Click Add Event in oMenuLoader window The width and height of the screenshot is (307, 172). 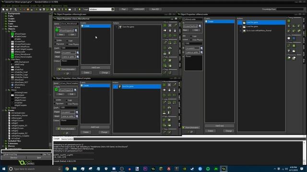point(220,126)
